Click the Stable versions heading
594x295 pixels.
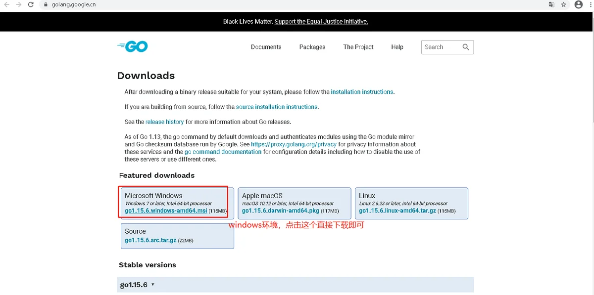148,265
